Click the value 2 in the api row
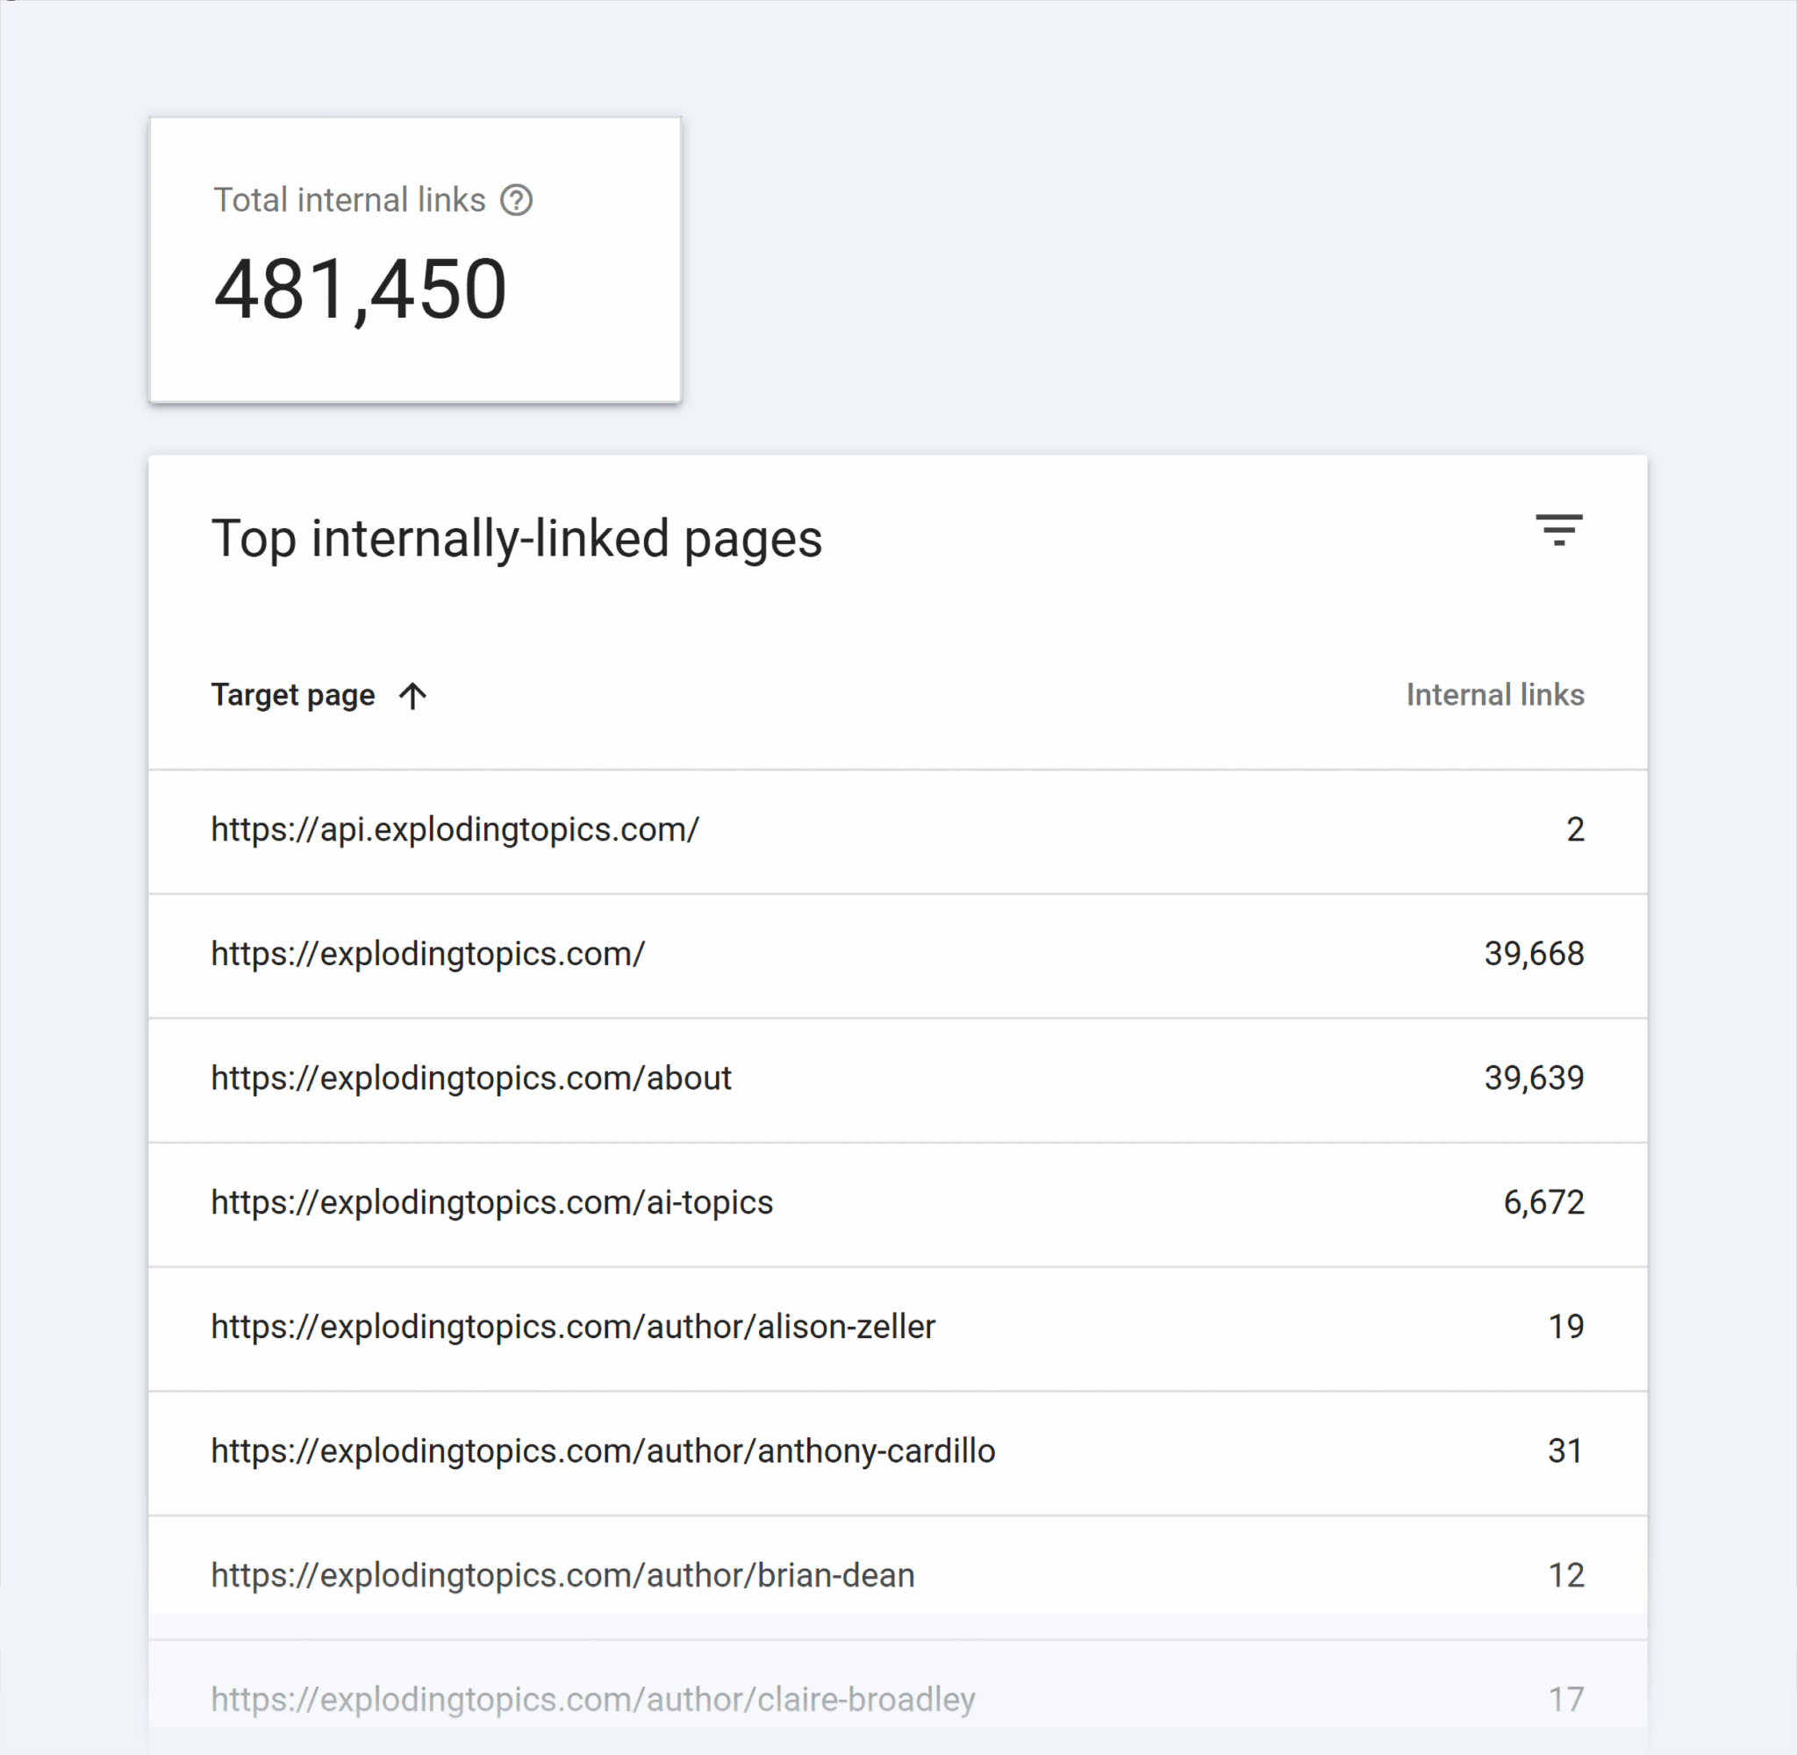The width and height of the screenshot is (1797, 1755). (x=1576, y=829)
